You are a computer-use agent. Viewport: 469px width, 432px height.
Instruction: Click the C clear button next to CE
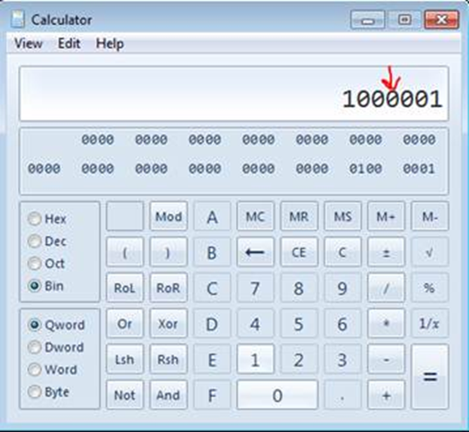[x=343, y=252]
